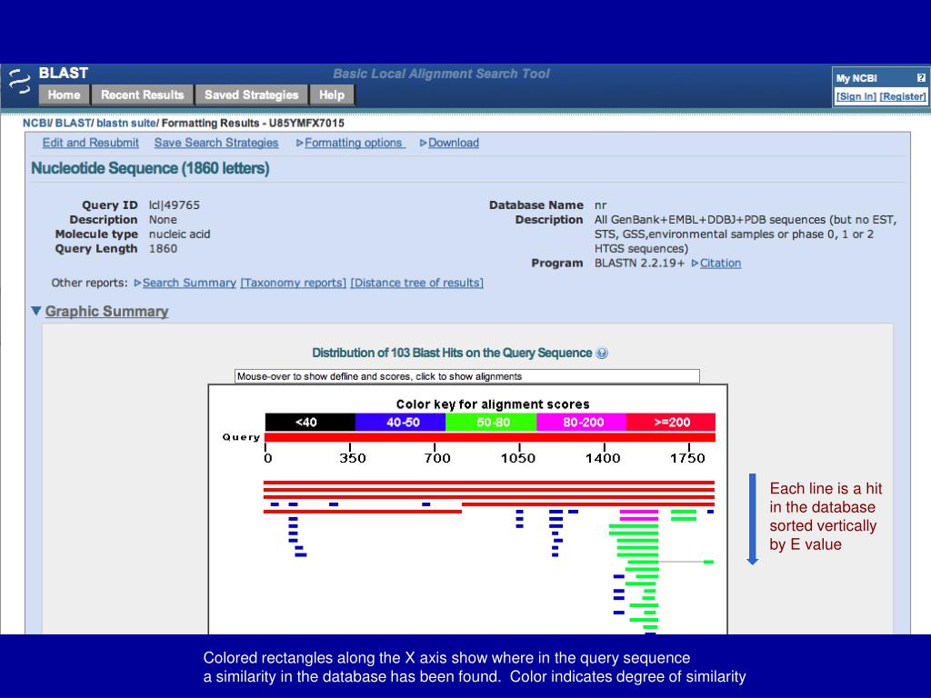Screen dimensions: 931x698
Task: Click the program version BLASTN 2.2.19+
Action: tap(639, 263)
